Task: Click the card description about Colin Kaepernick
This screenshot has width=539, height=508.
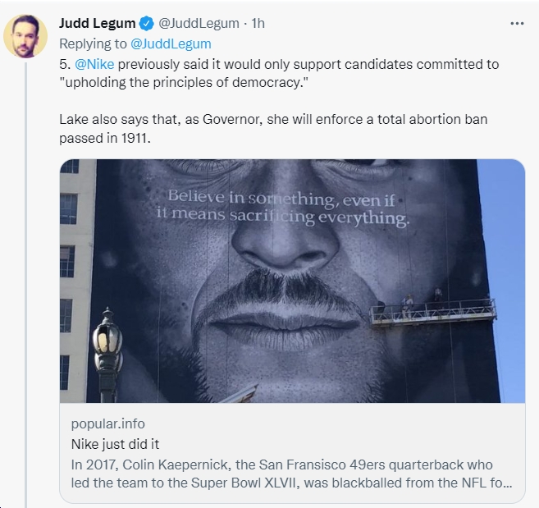Action: [x=291, y=474]
